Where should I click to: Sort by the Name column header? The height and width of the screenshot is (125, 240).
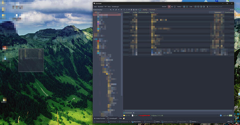pyautogui.click(x=152, y=12)
